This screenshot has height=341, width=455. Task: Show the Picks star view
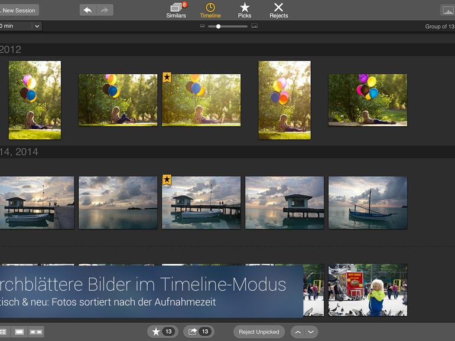pos(245,10)
